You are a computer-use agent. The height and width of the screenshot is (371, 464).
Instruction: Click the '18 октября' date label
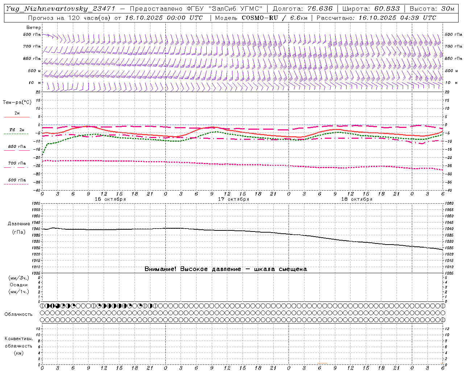357,199
